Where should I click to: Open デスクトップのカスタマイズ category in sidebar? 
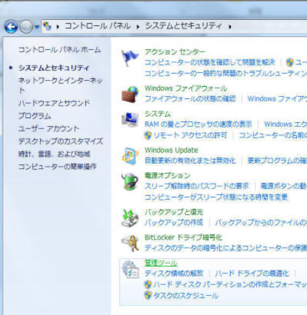point(61,141)
